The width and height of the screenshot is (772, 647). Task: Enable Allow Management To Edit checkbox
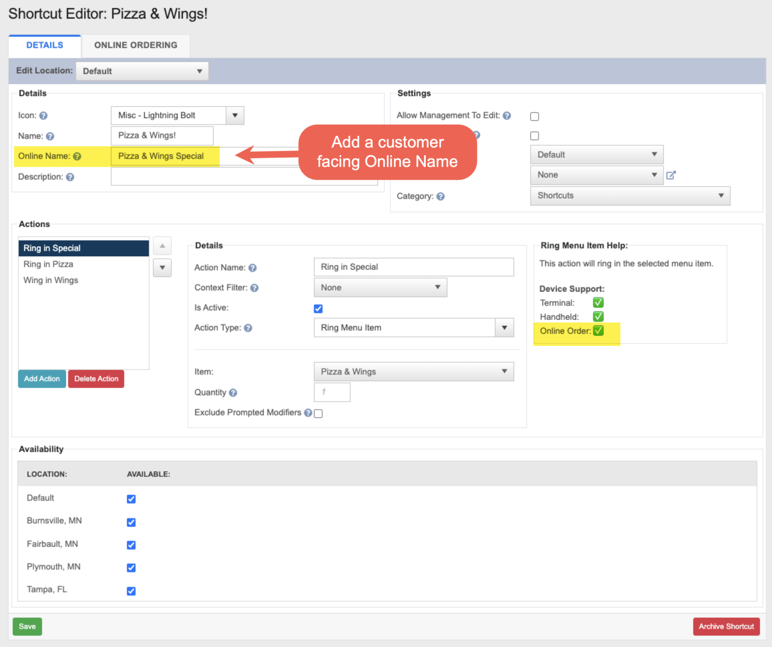pos(534,116)
